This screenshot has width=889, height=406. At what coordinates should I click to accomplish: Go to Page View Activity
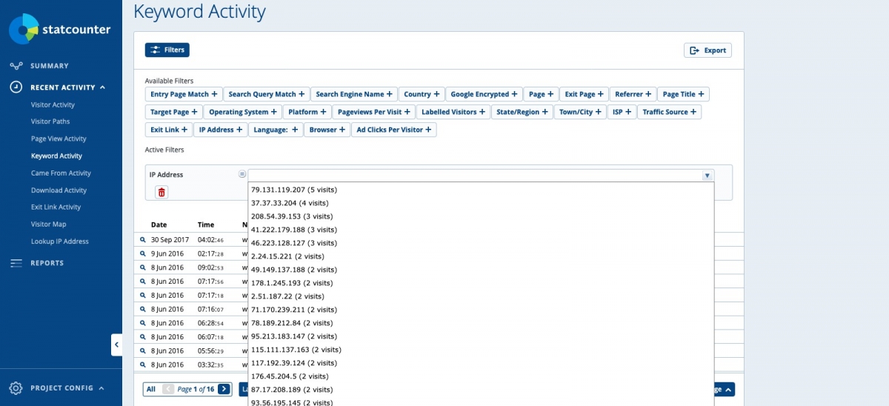tap(59, 139)
